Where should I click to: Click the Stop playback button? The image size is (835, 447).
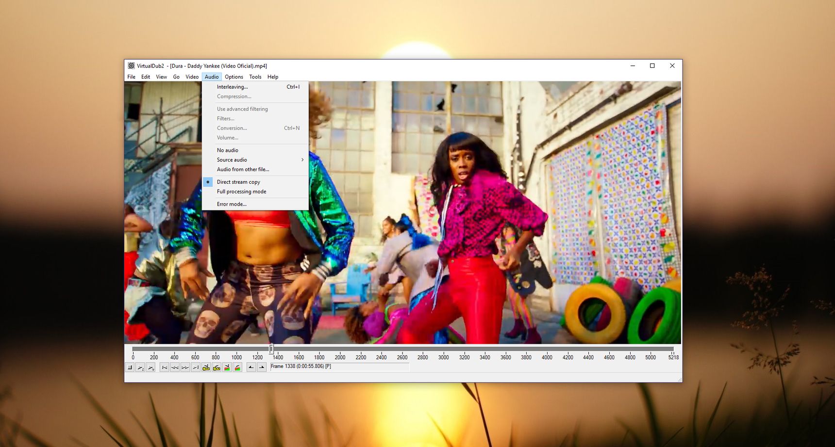(130, 367)
